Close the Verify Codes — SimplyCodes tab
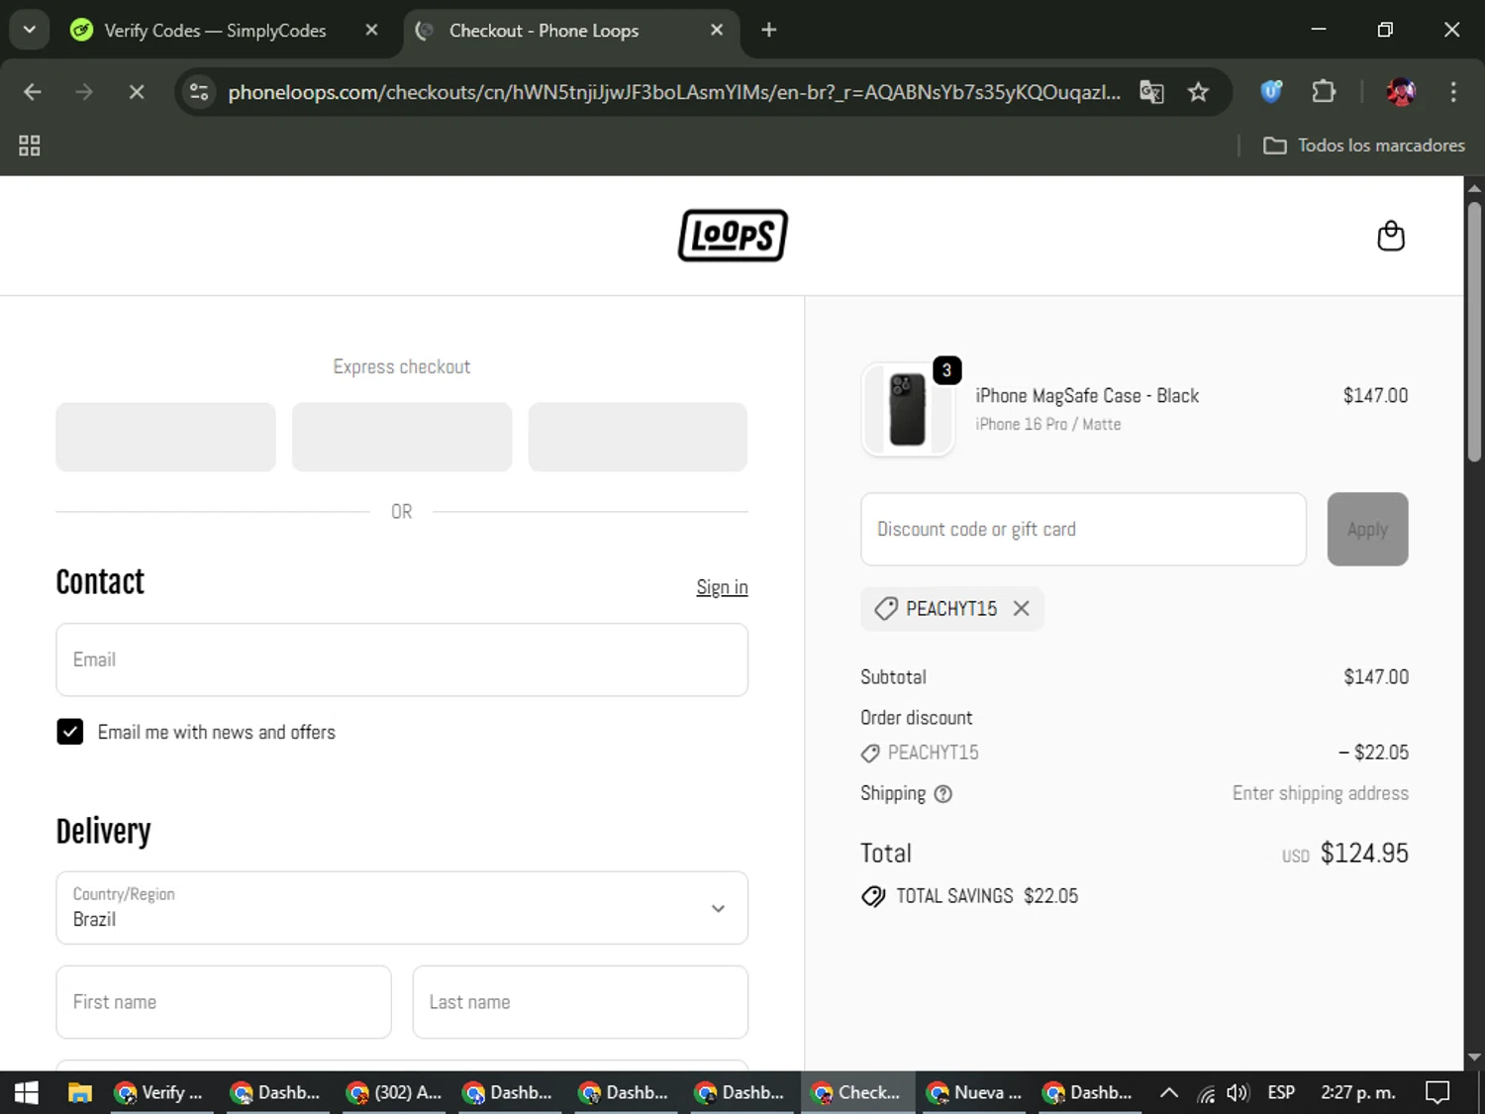Viewport: 1485px width, 1114px height. (371, 30)
